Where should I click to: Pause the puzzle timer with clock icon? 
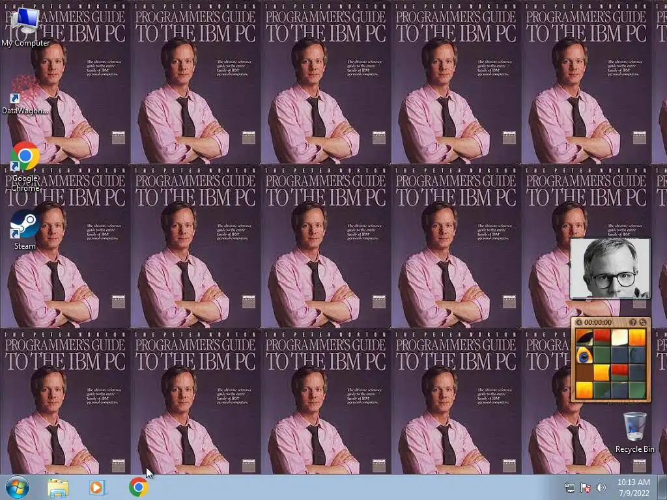click(x=579, y=323)
